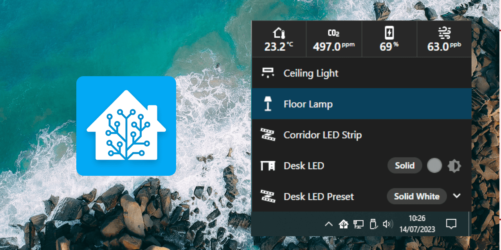This screenshot has height=250, width=501.
Task: Click the Floor Lamp icon
Action: coord(268,104)
